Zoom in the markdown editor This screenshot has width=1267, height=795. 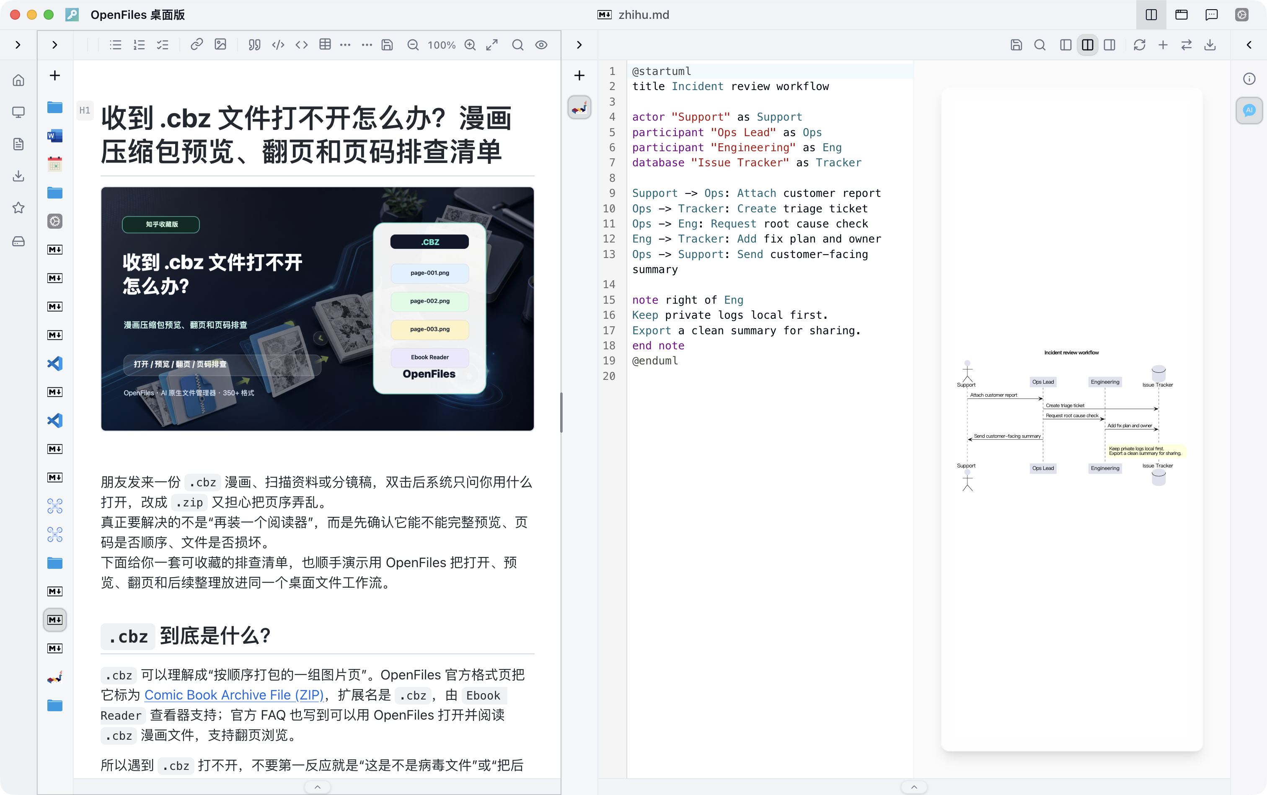470,45
